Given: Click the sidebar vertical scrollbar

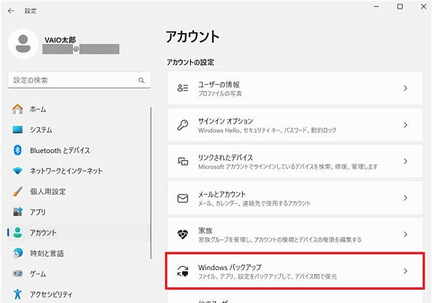Looking at the screenshot, I should tap(151, 183).
